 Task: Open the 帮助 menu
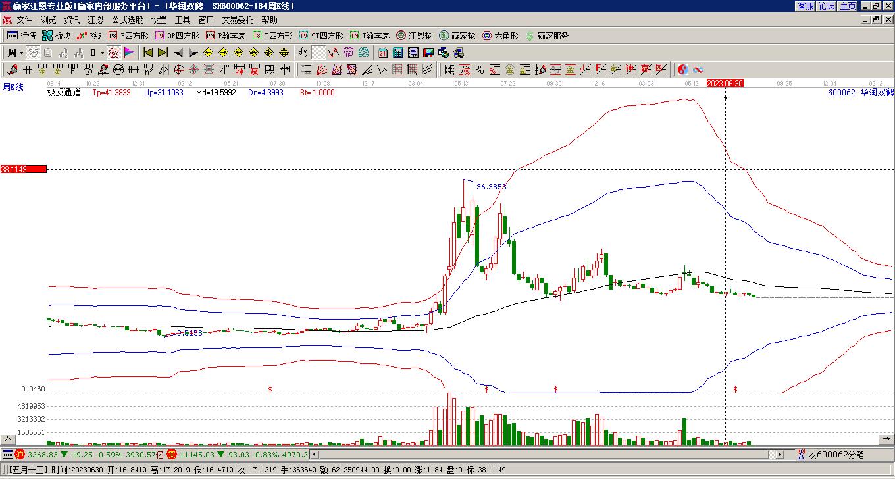click(x=269, y=20)
